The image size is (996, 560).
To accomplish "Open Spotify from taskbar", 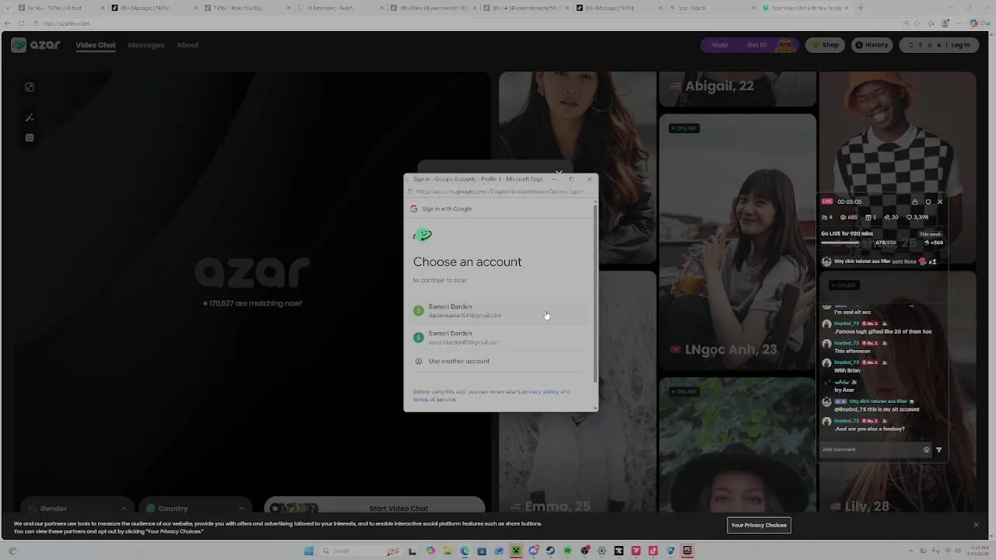I will tap(567, 551).
